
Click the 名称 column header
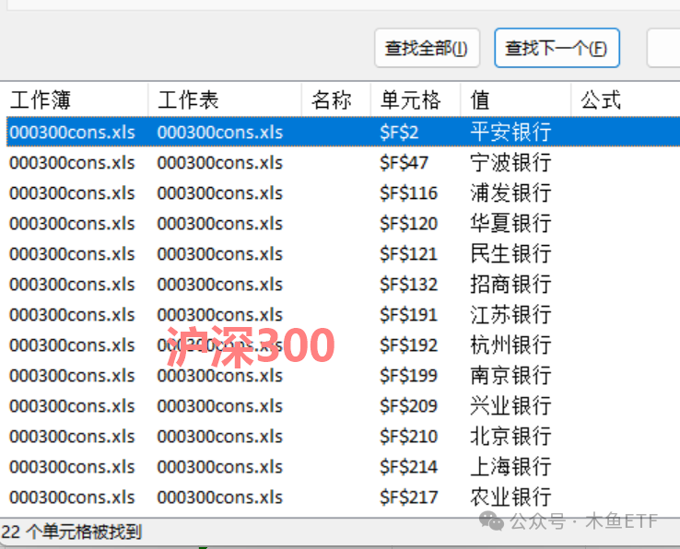click(x=336, y=99)
